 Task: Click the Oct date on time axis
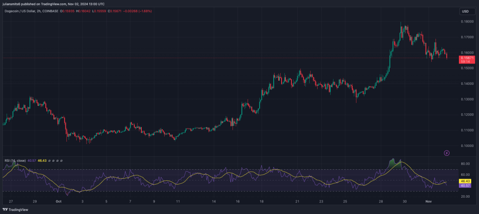[x=58, y=202]
